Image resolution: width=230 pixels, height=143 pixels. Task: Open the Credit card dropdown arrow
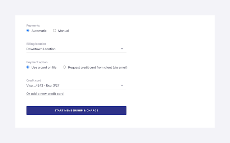click(122, 86)
